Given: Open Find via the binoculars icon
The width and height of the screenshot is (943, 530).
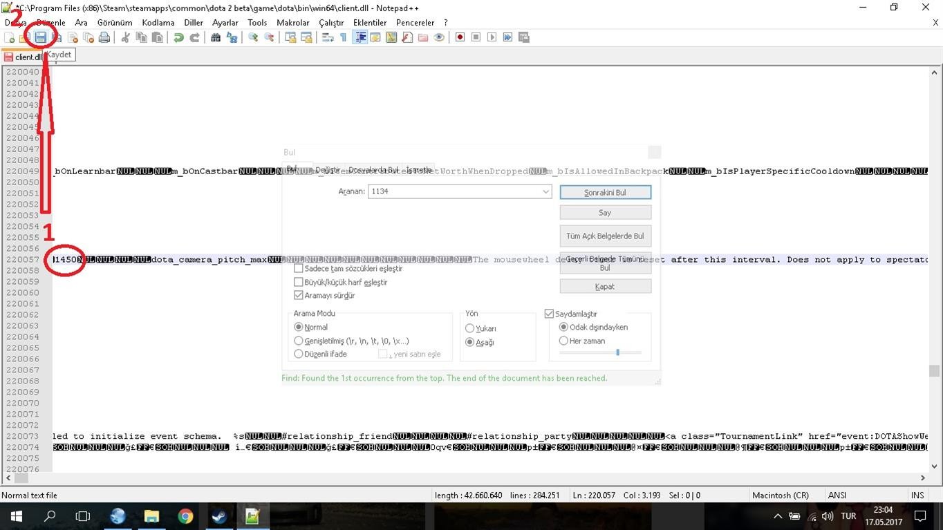Looking at the screenshot, I should click(216, 37).
